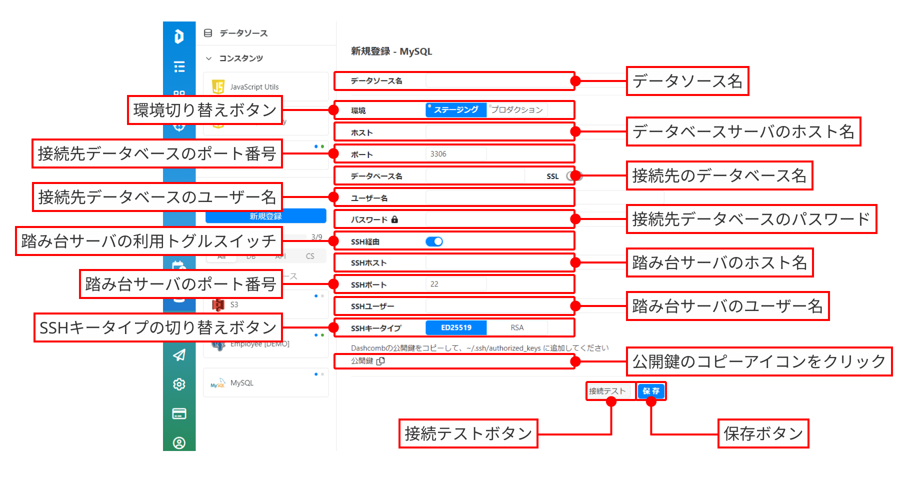Click the 接続テスト button

608,391
